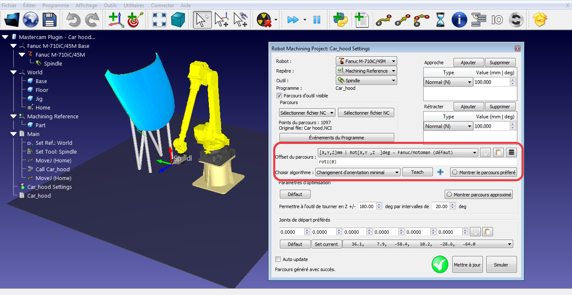572x295 pixels.
Task: Collapse the Machining Reference tree node
Action: coord(13,116)
